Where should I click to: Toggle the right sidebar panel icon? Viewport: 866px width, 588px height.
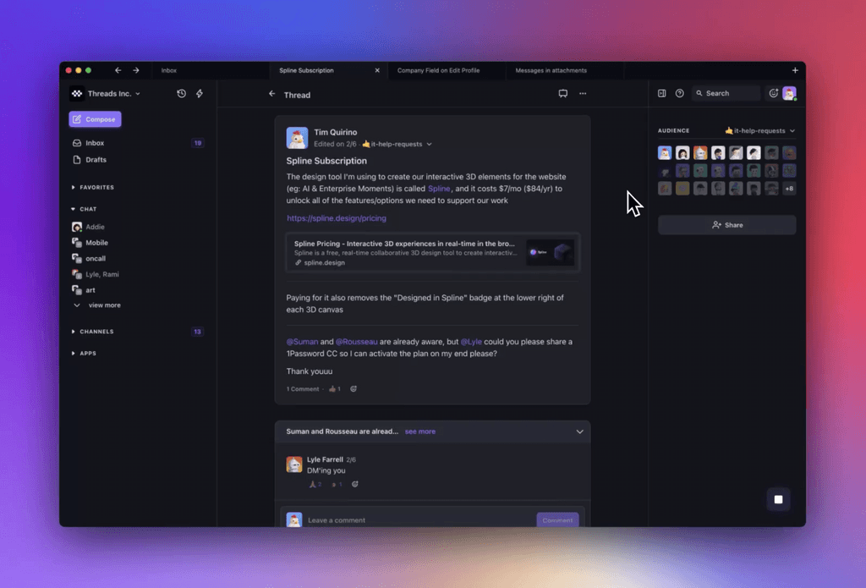[x=661, y=93]
